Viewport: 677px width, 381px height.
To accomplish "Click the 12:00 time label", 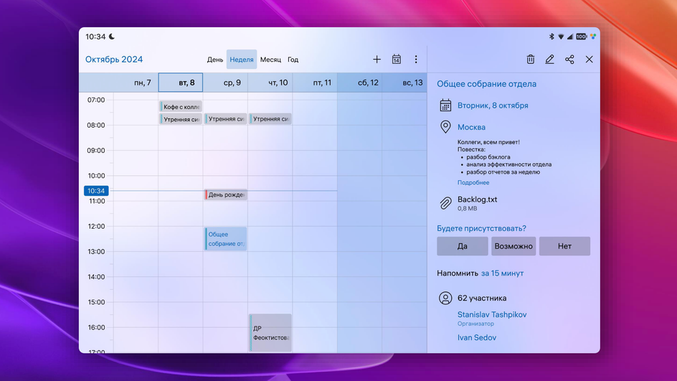I will [96, 226].
